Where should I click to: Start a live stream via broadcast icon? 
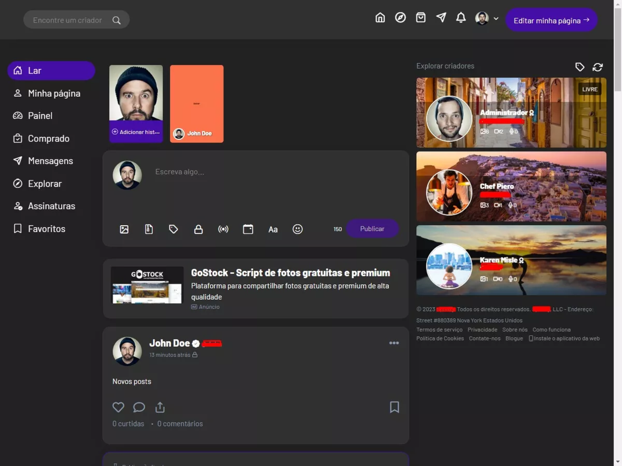coord(223,230)
